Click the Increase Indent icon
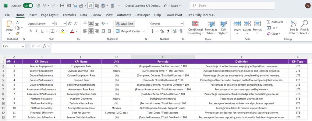 109,31
